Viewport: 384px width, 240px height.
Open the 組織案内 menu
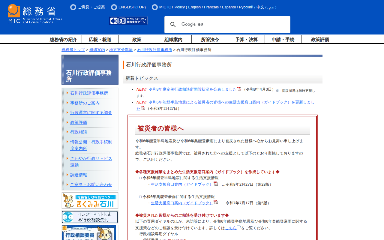[173, 39]
